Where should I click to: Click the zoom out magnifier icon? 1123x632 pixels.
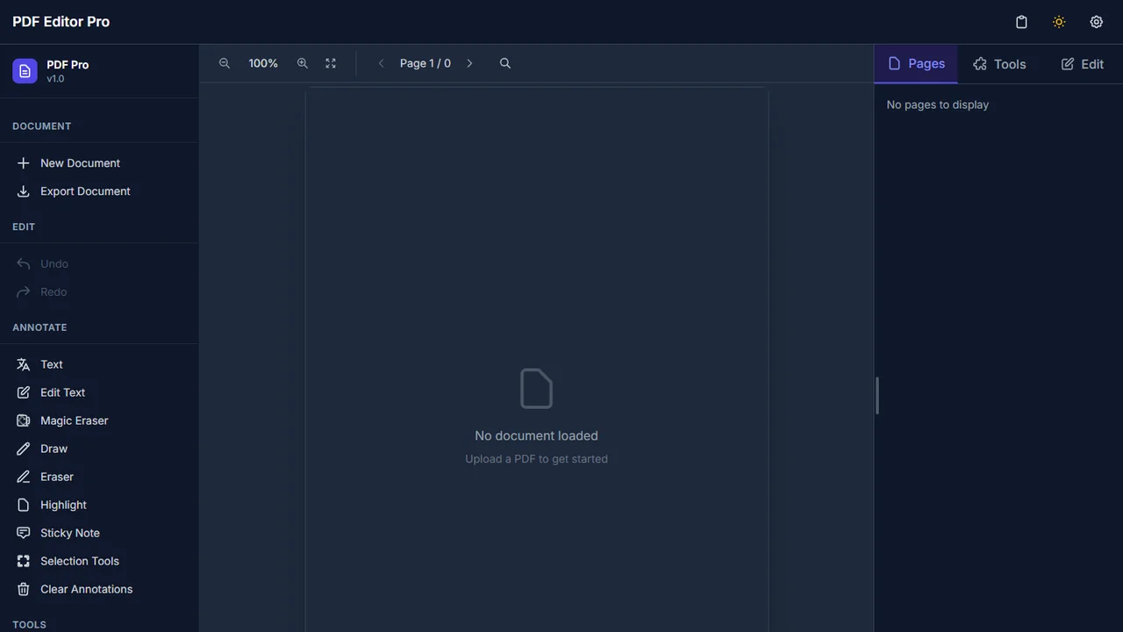click(225, 63)
